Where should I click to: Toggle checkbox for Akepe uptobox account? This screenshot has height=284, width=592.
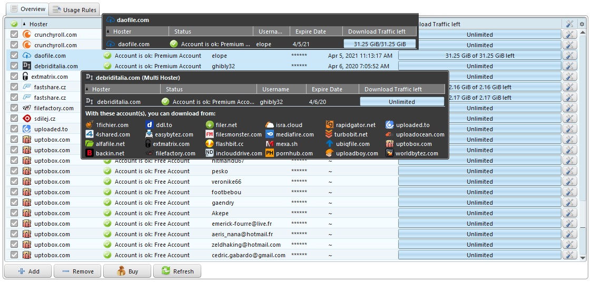[x=14, y=213]
